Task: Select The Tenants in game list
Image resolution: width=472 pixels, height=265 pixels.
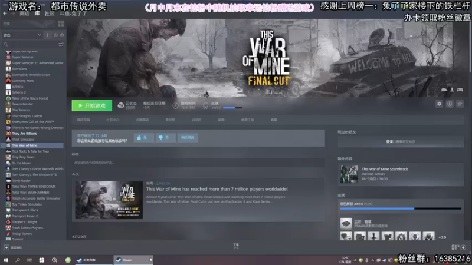Action: [x=21, y=110]
